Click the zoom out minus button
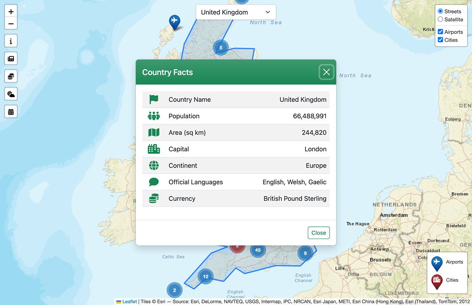Viewport: 472px width, 305px height. pyautogui.click(x=11, y=24)
